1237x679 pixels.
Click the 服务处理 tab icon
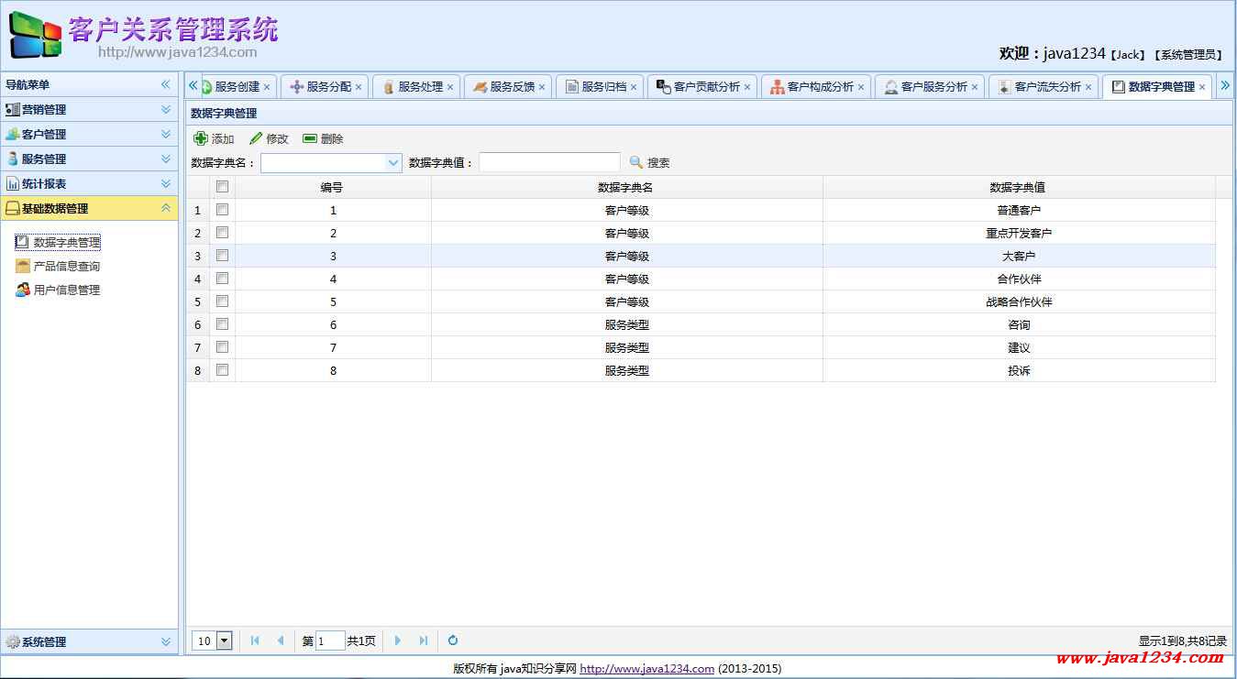point(388,87)
